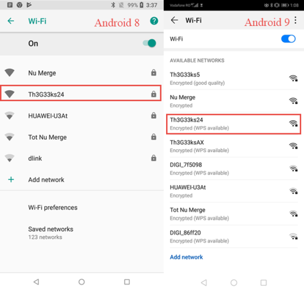Tap the Android 9 recent apps square
The height and width of the screenshot is (291, 304).
pyautogui.click(x=263, y=283)
